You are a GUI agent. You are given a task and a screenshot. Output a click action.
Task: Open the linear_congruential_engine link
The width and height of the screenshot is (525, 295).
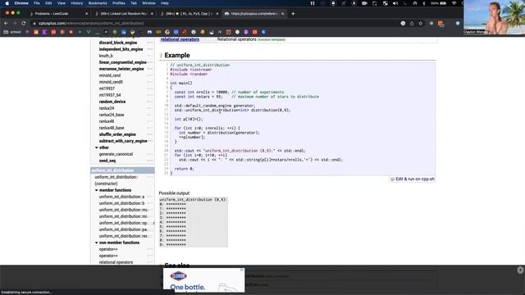[122, 62]
